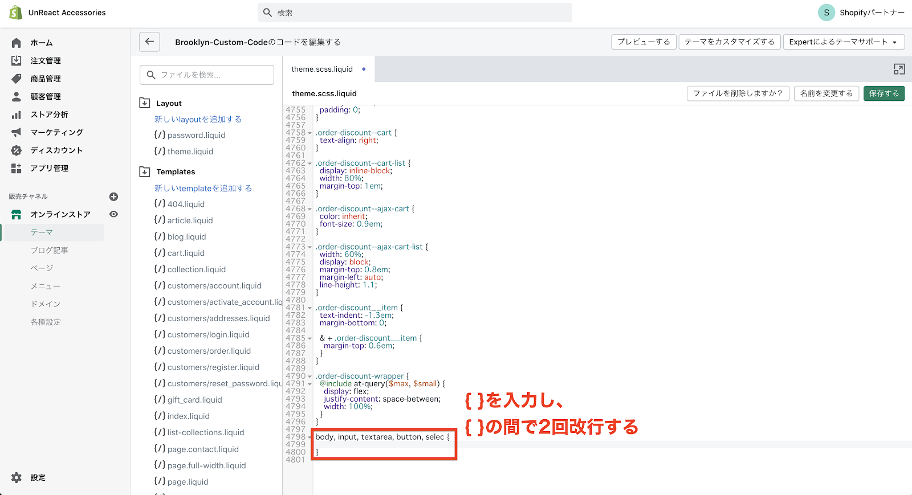Open ストア分析 bar chart icon
This screenshot has width=912, height=495.
[17, 114]
